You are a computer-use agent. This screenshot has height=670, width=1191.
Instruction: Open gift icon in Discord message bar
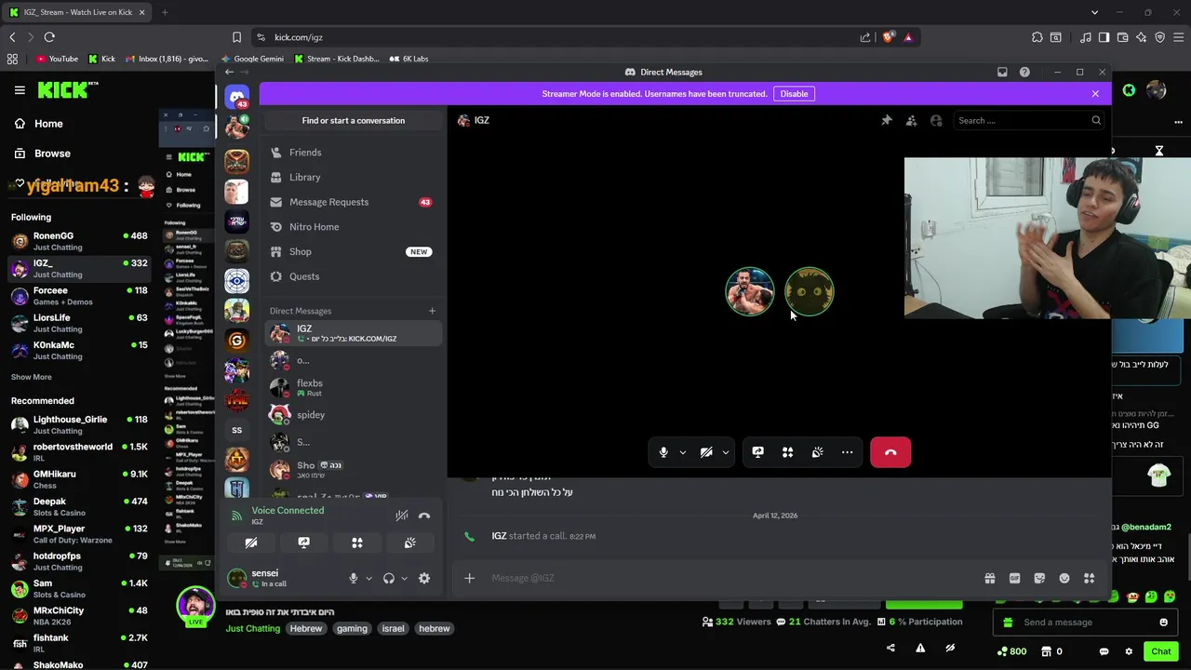pyautogui.click(x=990, y=578)
